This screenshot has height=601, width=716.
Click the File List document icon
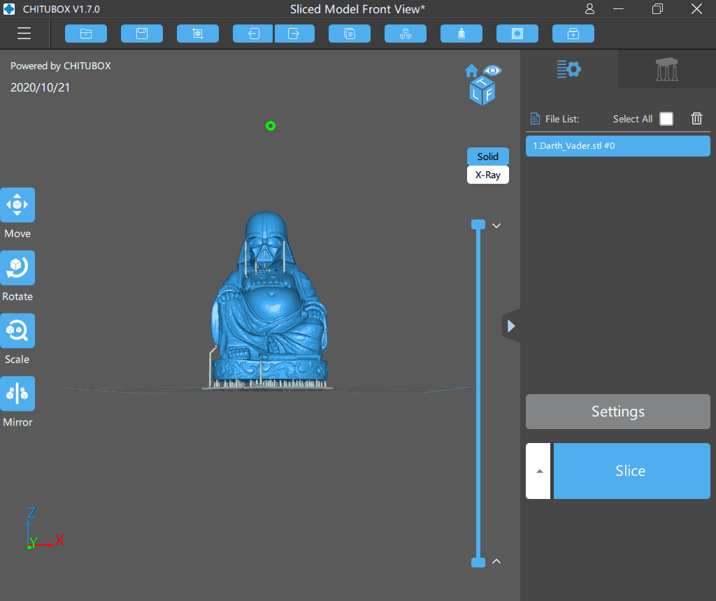535,119
